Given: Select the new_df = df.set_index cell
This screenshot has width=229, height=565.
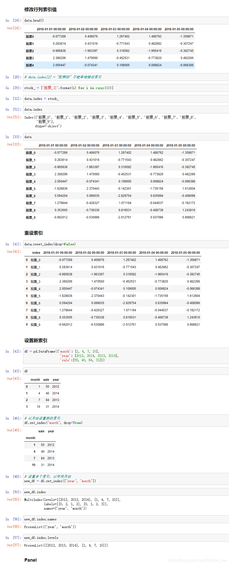Looking at the screenshot, I should point(126,479).
